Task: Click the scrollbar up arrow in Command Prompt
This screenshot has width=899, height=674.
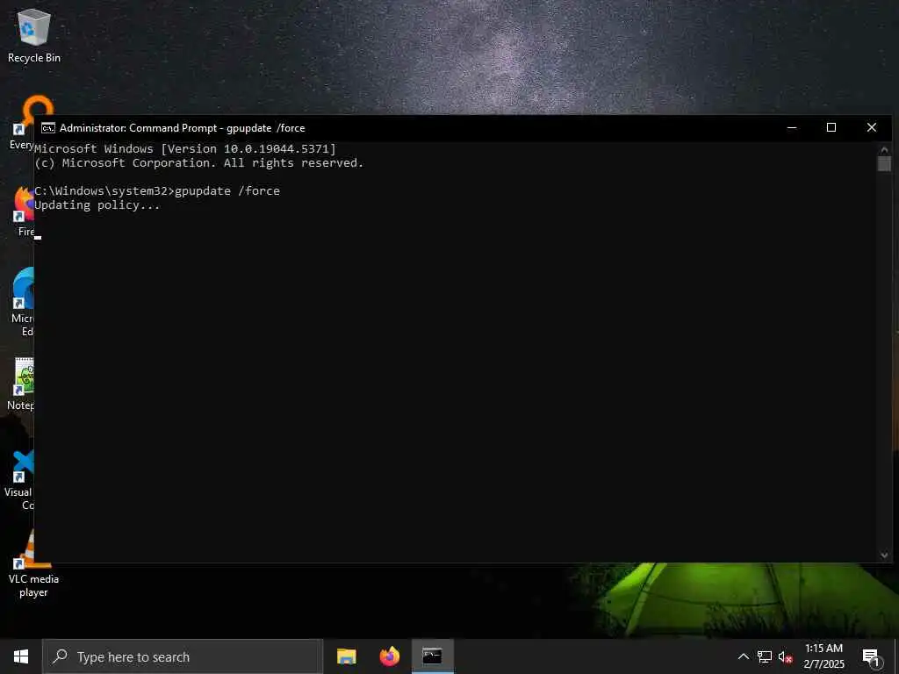Action: pyautogui.click(x=884, y=149)
